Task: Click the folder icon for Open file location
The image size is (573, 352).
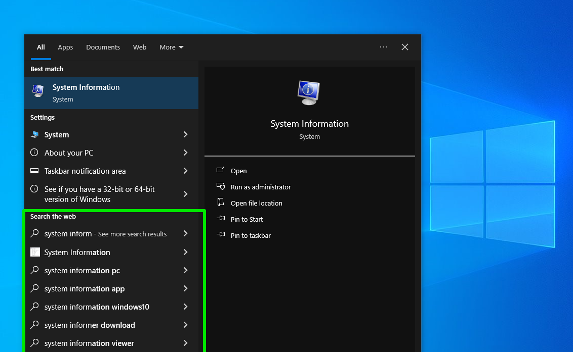Action: (220, 202)
